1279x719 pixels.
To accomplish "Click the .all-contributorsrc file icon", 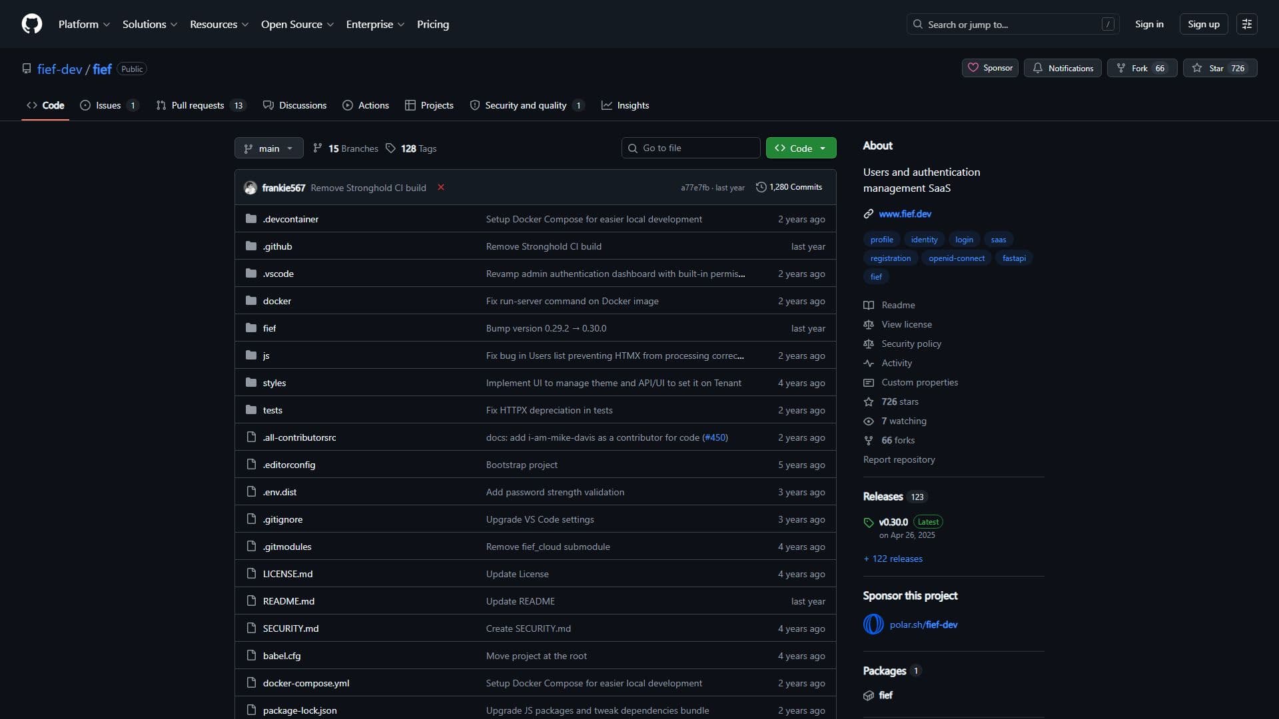I will [x=251, y=437].
